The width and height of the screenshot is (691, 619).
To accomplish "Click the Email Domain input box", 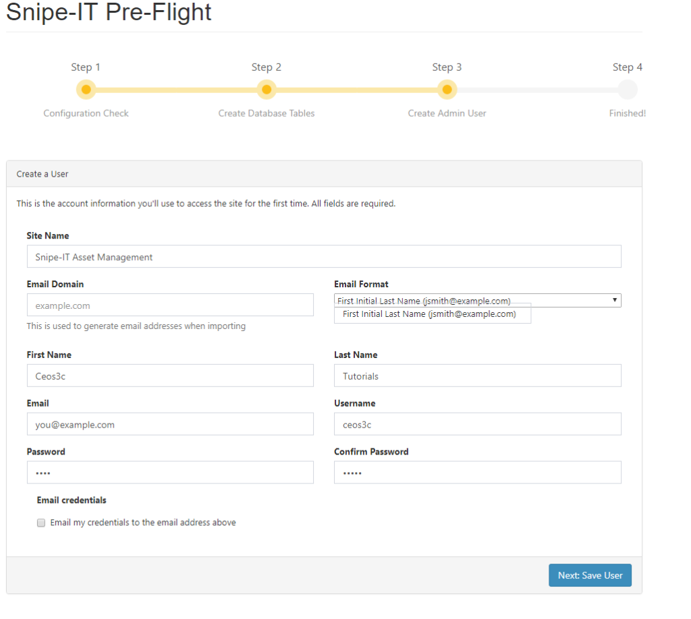I will pyautogui.click(x=170, y=305).
